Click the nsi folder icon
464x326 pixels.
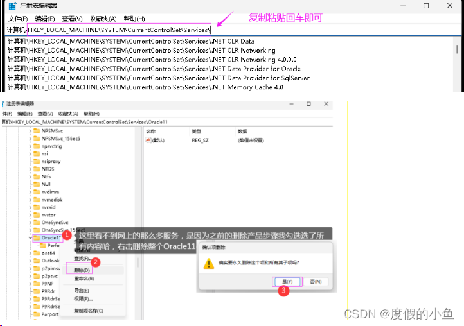click(x=37, y=153)
